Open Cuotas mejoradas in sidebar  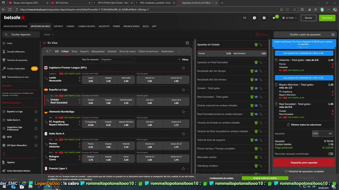click(16, 69)
